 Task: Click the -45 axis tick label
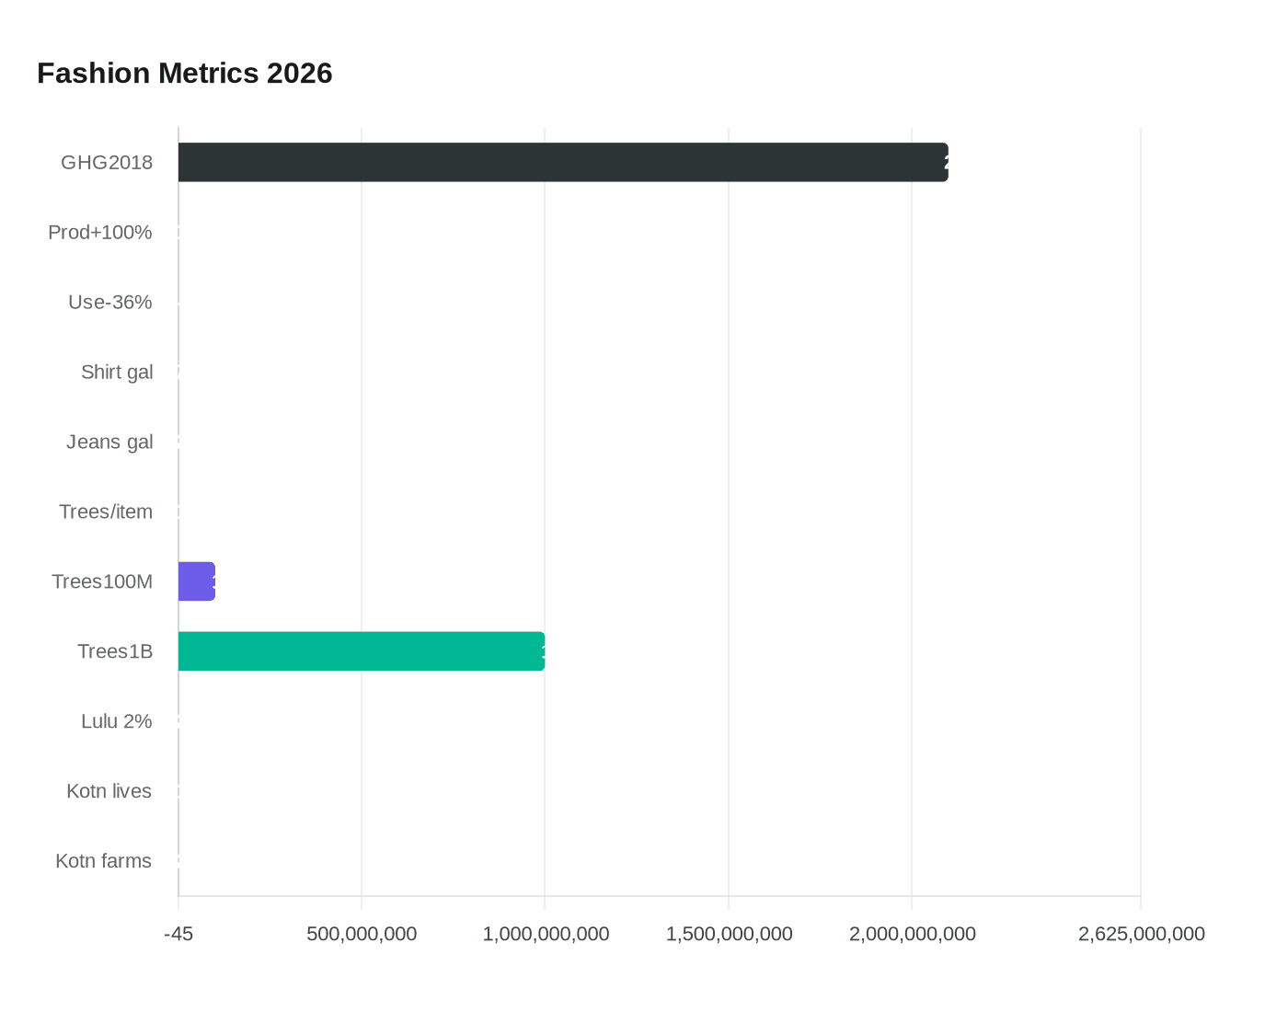178,934
